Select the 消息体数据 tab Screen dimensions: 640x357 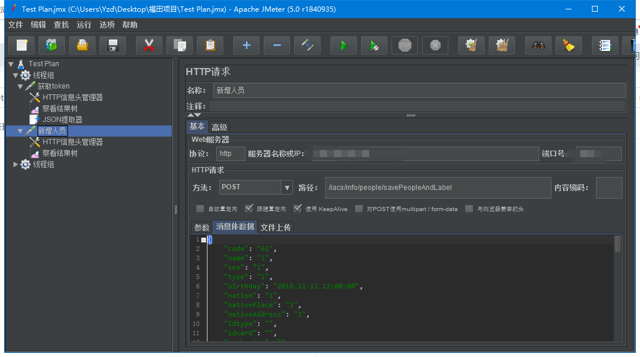click(235, 227)
